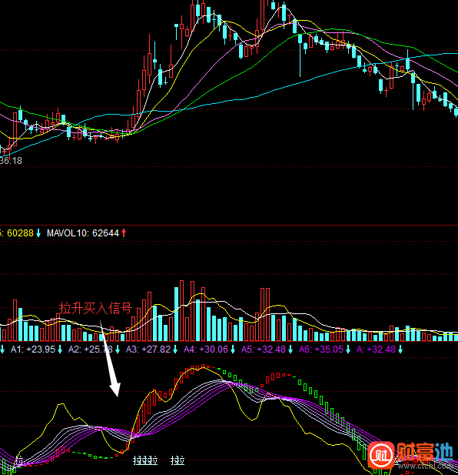
Task: Click the down arrow after A6 +35.05
Action: coord(348,350)
